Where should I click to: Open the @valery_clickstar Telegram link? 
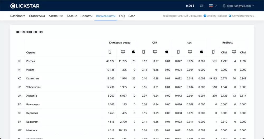click(215, 16)
